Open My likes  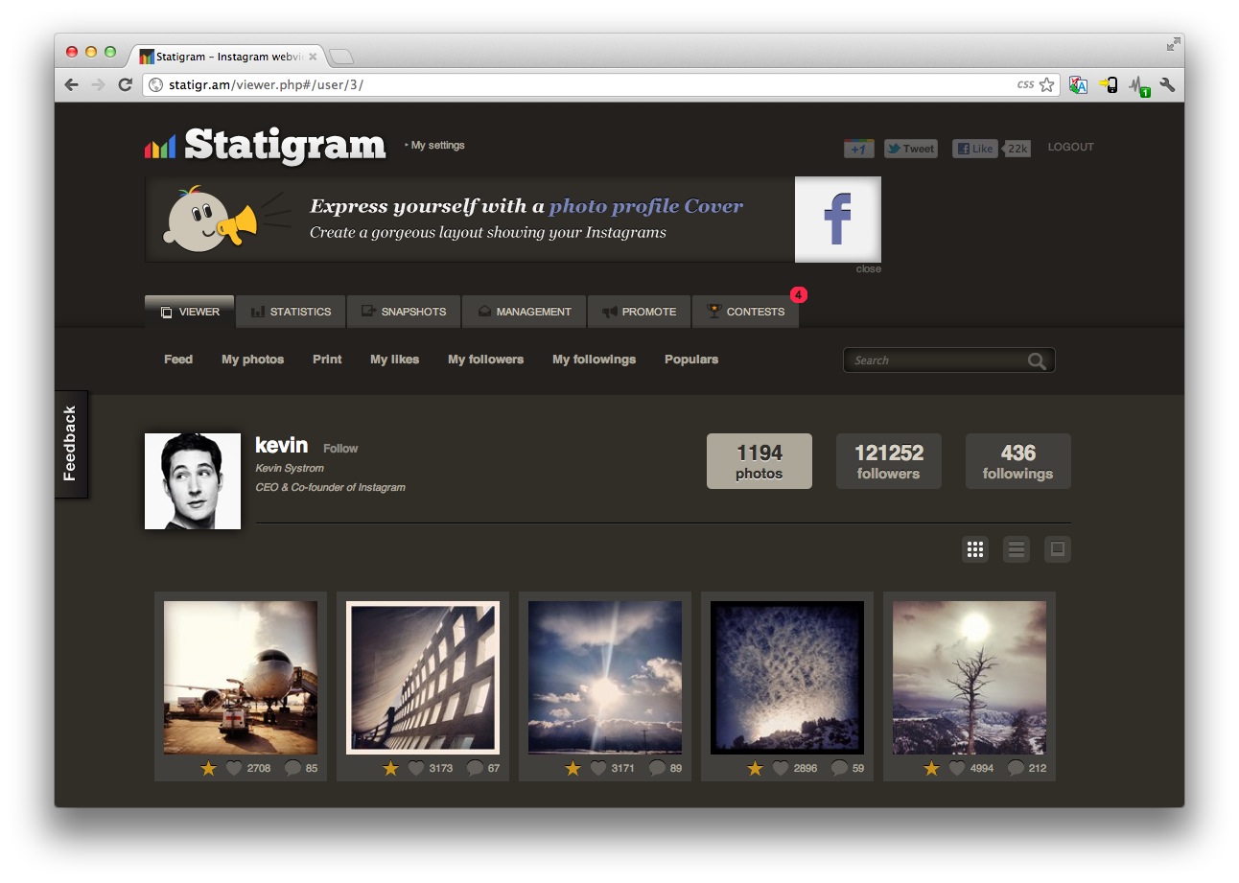point(394,360)
